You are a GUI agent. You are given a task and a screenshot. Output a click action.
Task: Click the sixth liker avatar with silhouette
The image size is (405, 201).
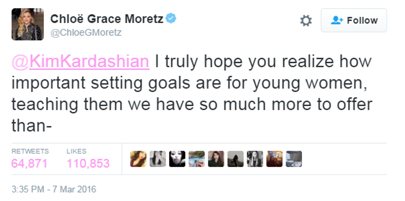[235, 159]
